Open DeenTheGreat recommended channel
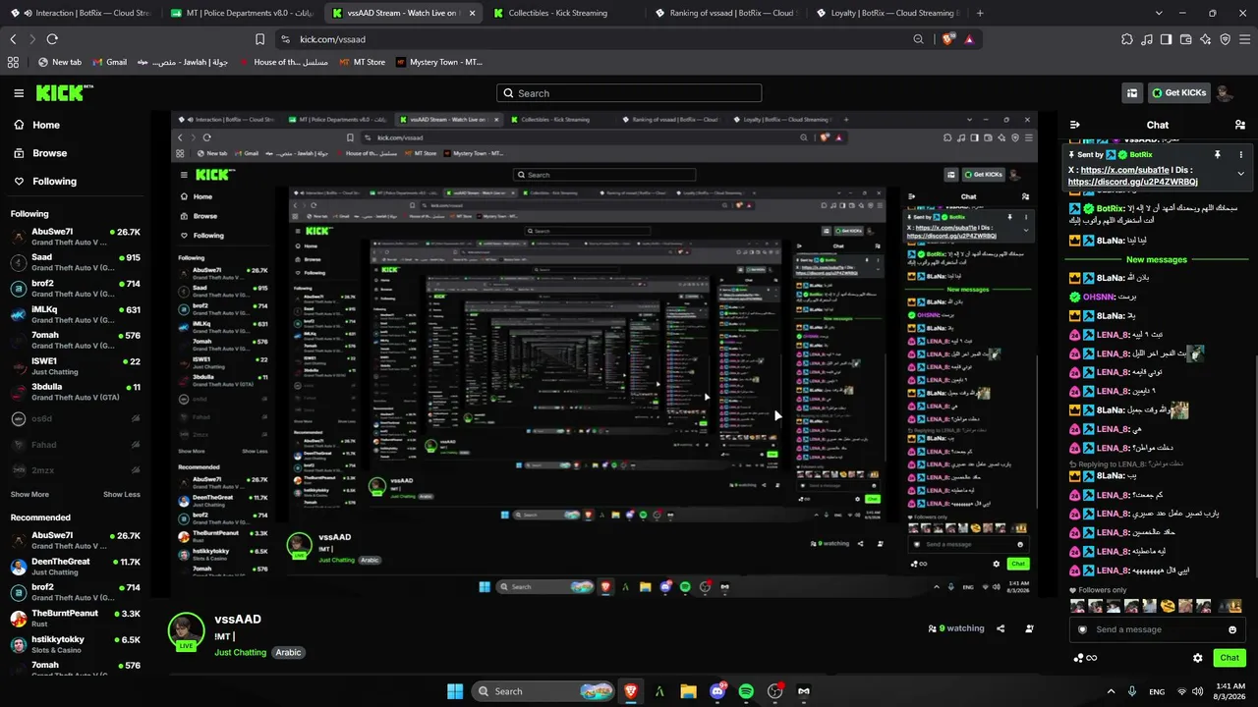1258x707 pixels. [x=76, y=567]
